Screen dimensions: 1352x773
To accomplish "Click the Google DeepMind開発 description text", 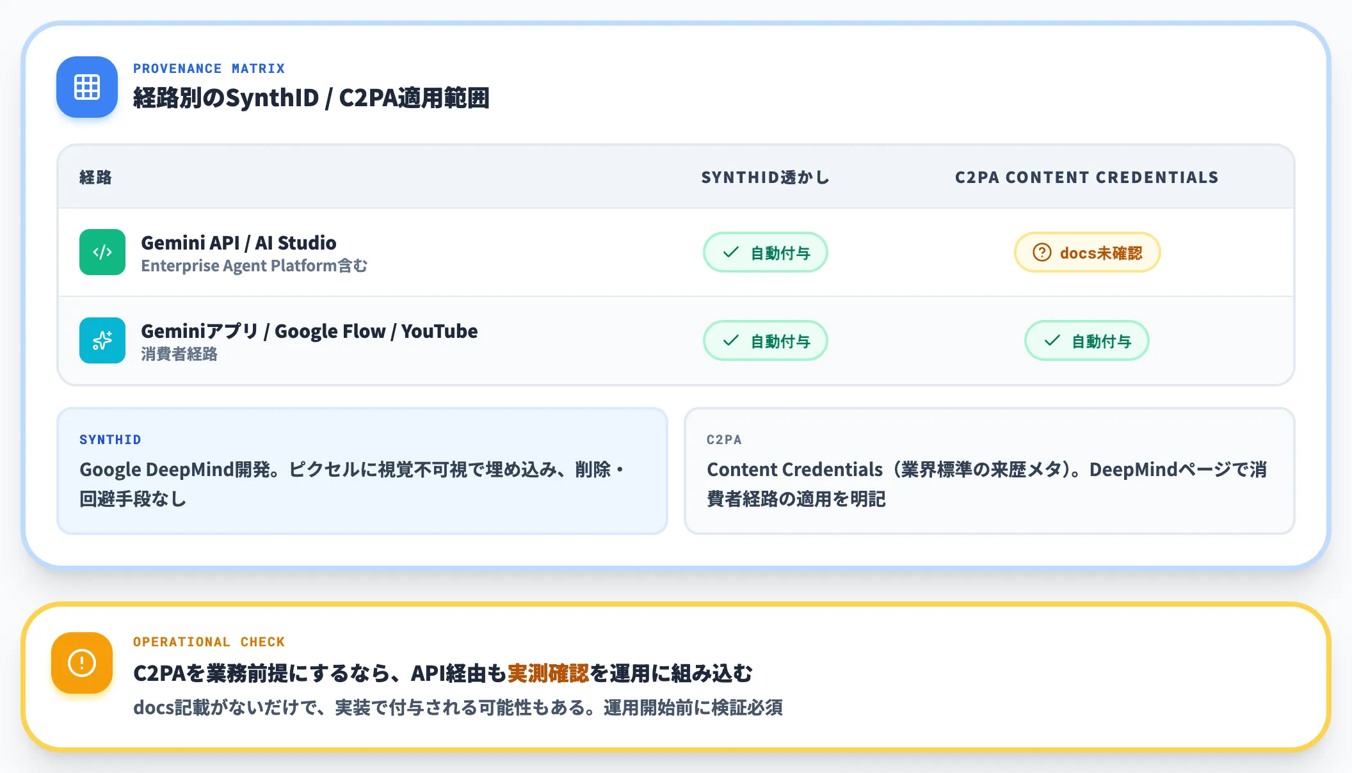I will click(352, 484).
